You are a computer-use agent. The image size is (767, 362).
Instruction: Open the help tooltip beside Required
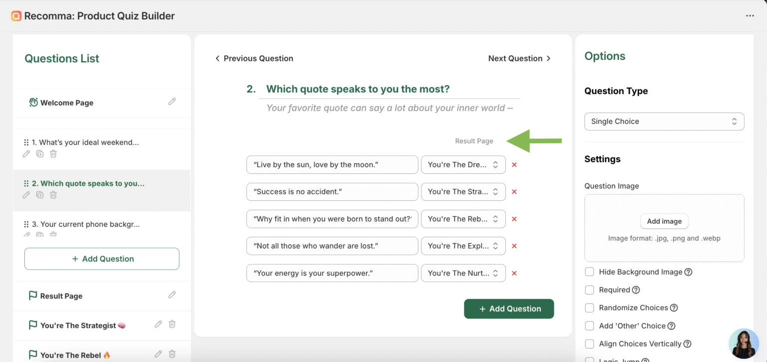[x=637, y=290]
